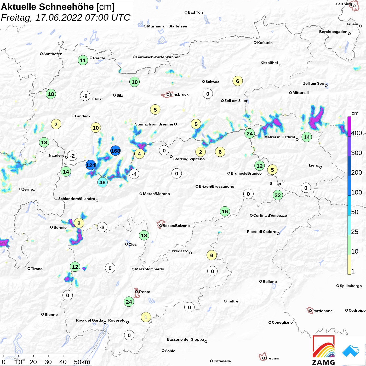Image resolution: width=366 pixels, height=366 pixels.
Task: Click the 11 marker beside Reutte
Action: pyautogui.click(x=83, y=60)
